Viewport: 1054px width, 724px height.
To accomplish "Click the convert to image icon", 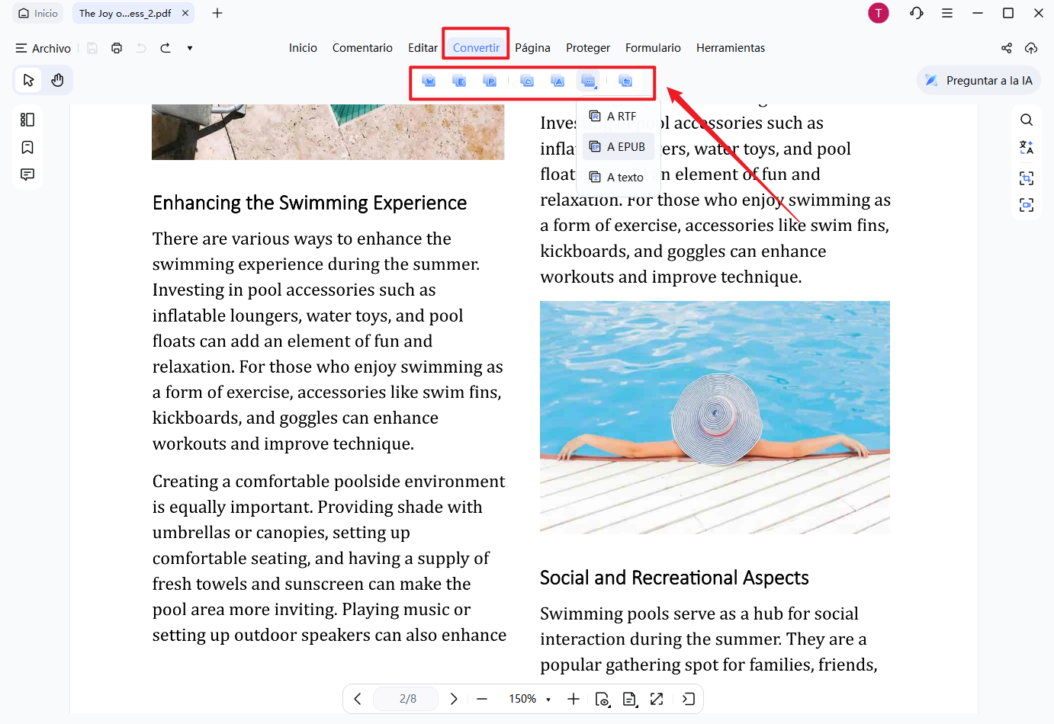I will click(x=527, y=81).
